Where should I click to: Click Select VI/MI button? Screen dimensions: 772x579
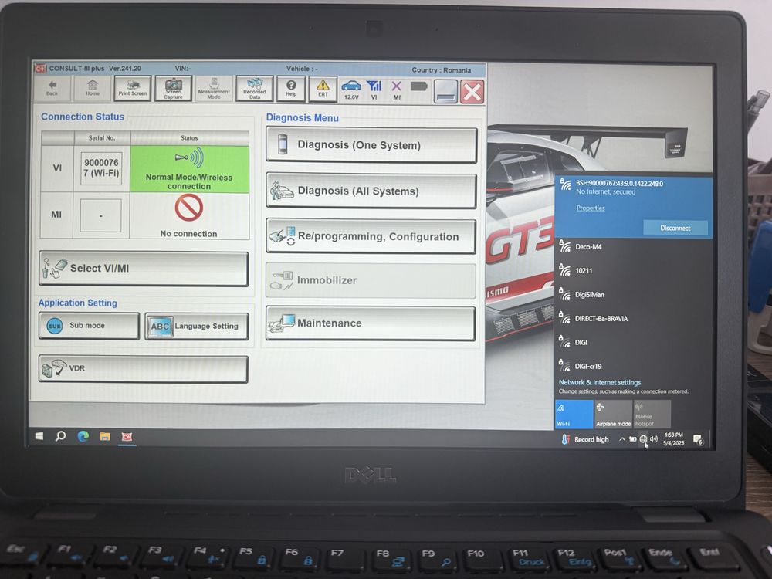pos(144,269)
